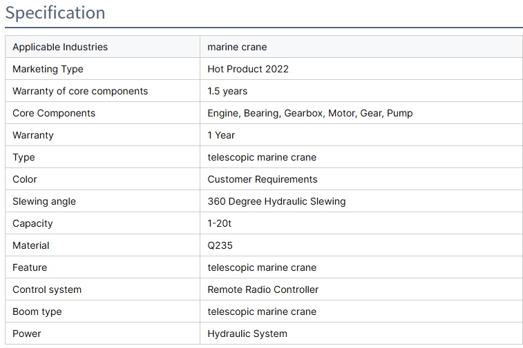The image size is (523, 348).
Task: Select the Control system label
Action: click(47, 289)
